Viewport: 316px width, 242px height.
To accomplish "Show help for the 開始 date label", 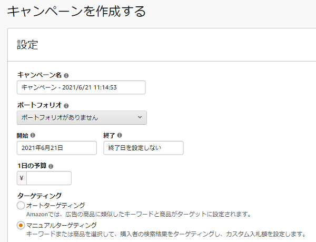I will pyautogui.click(x=33, y=135).
